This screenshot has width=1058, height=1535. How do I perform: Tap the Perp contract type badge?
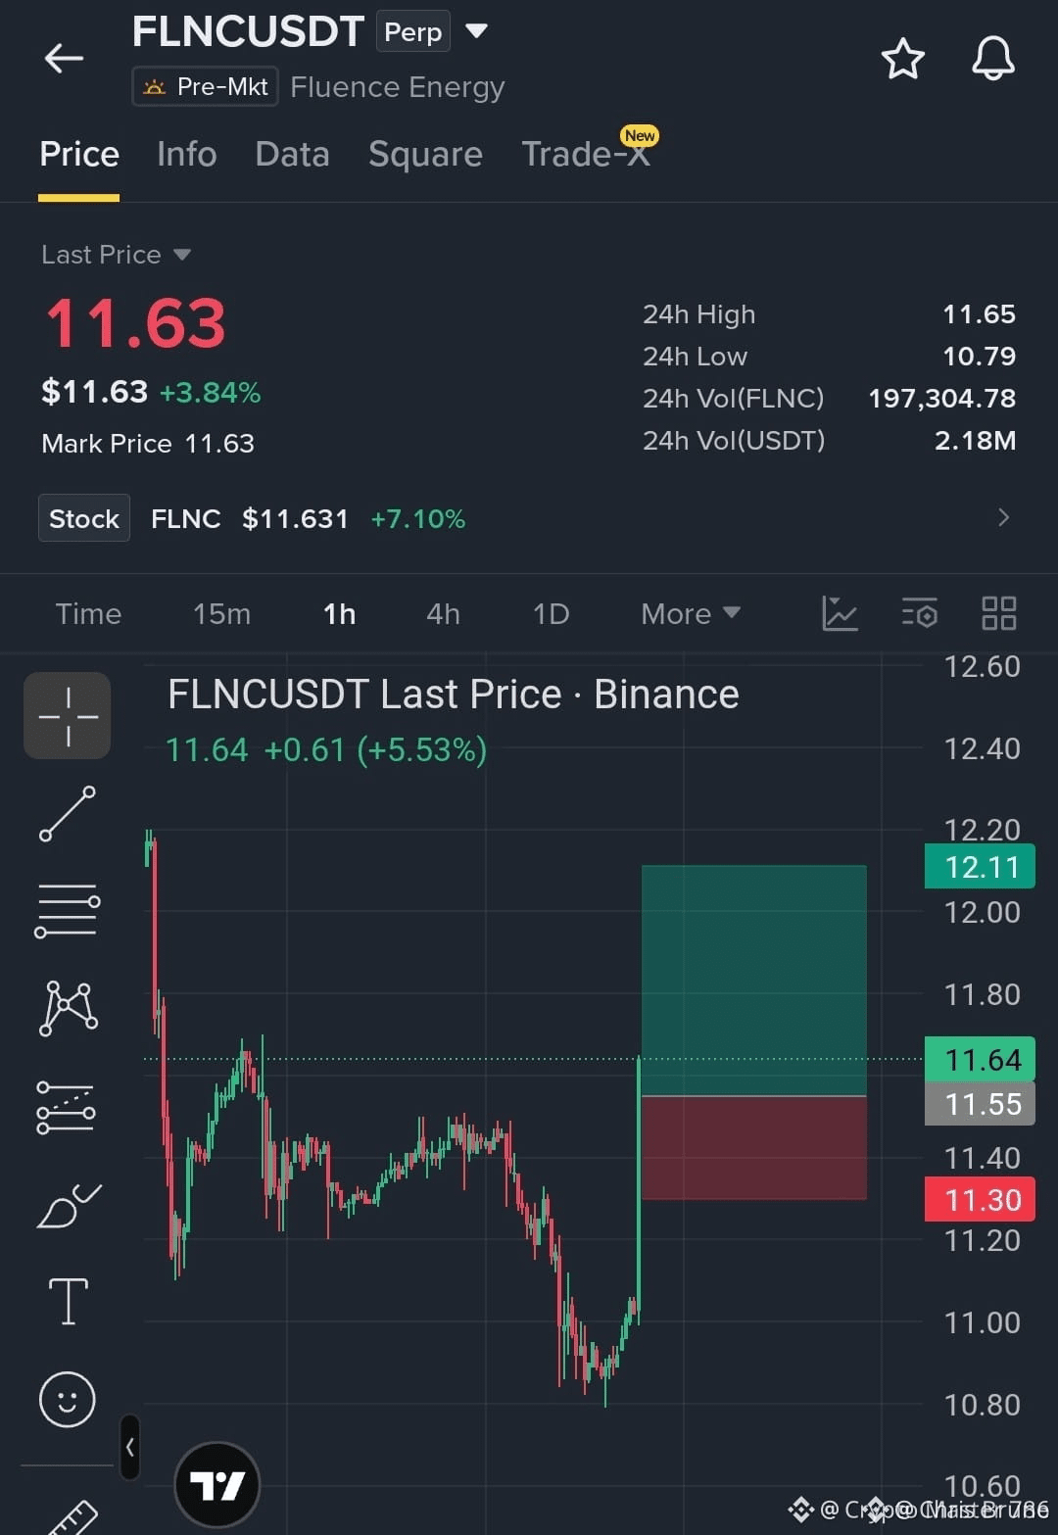(x=413, y=31)
